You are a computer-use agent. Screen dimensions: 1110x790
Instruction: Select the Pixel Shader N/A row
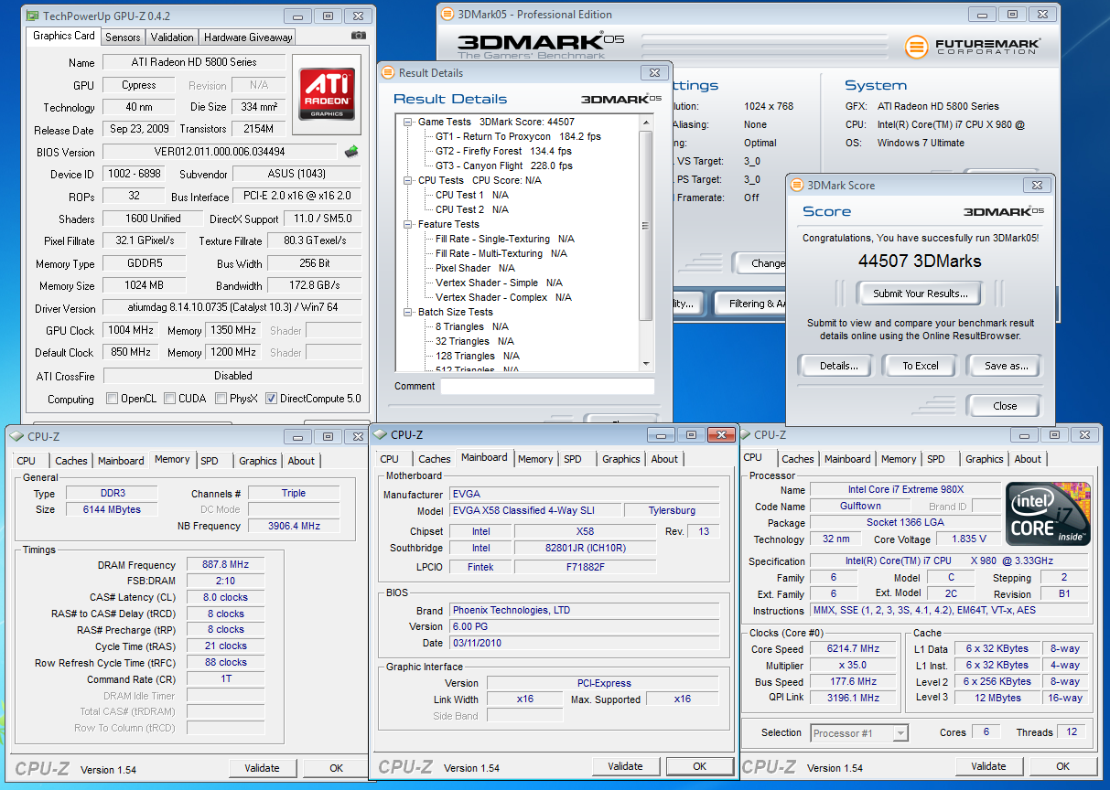[x=475, y=268]
